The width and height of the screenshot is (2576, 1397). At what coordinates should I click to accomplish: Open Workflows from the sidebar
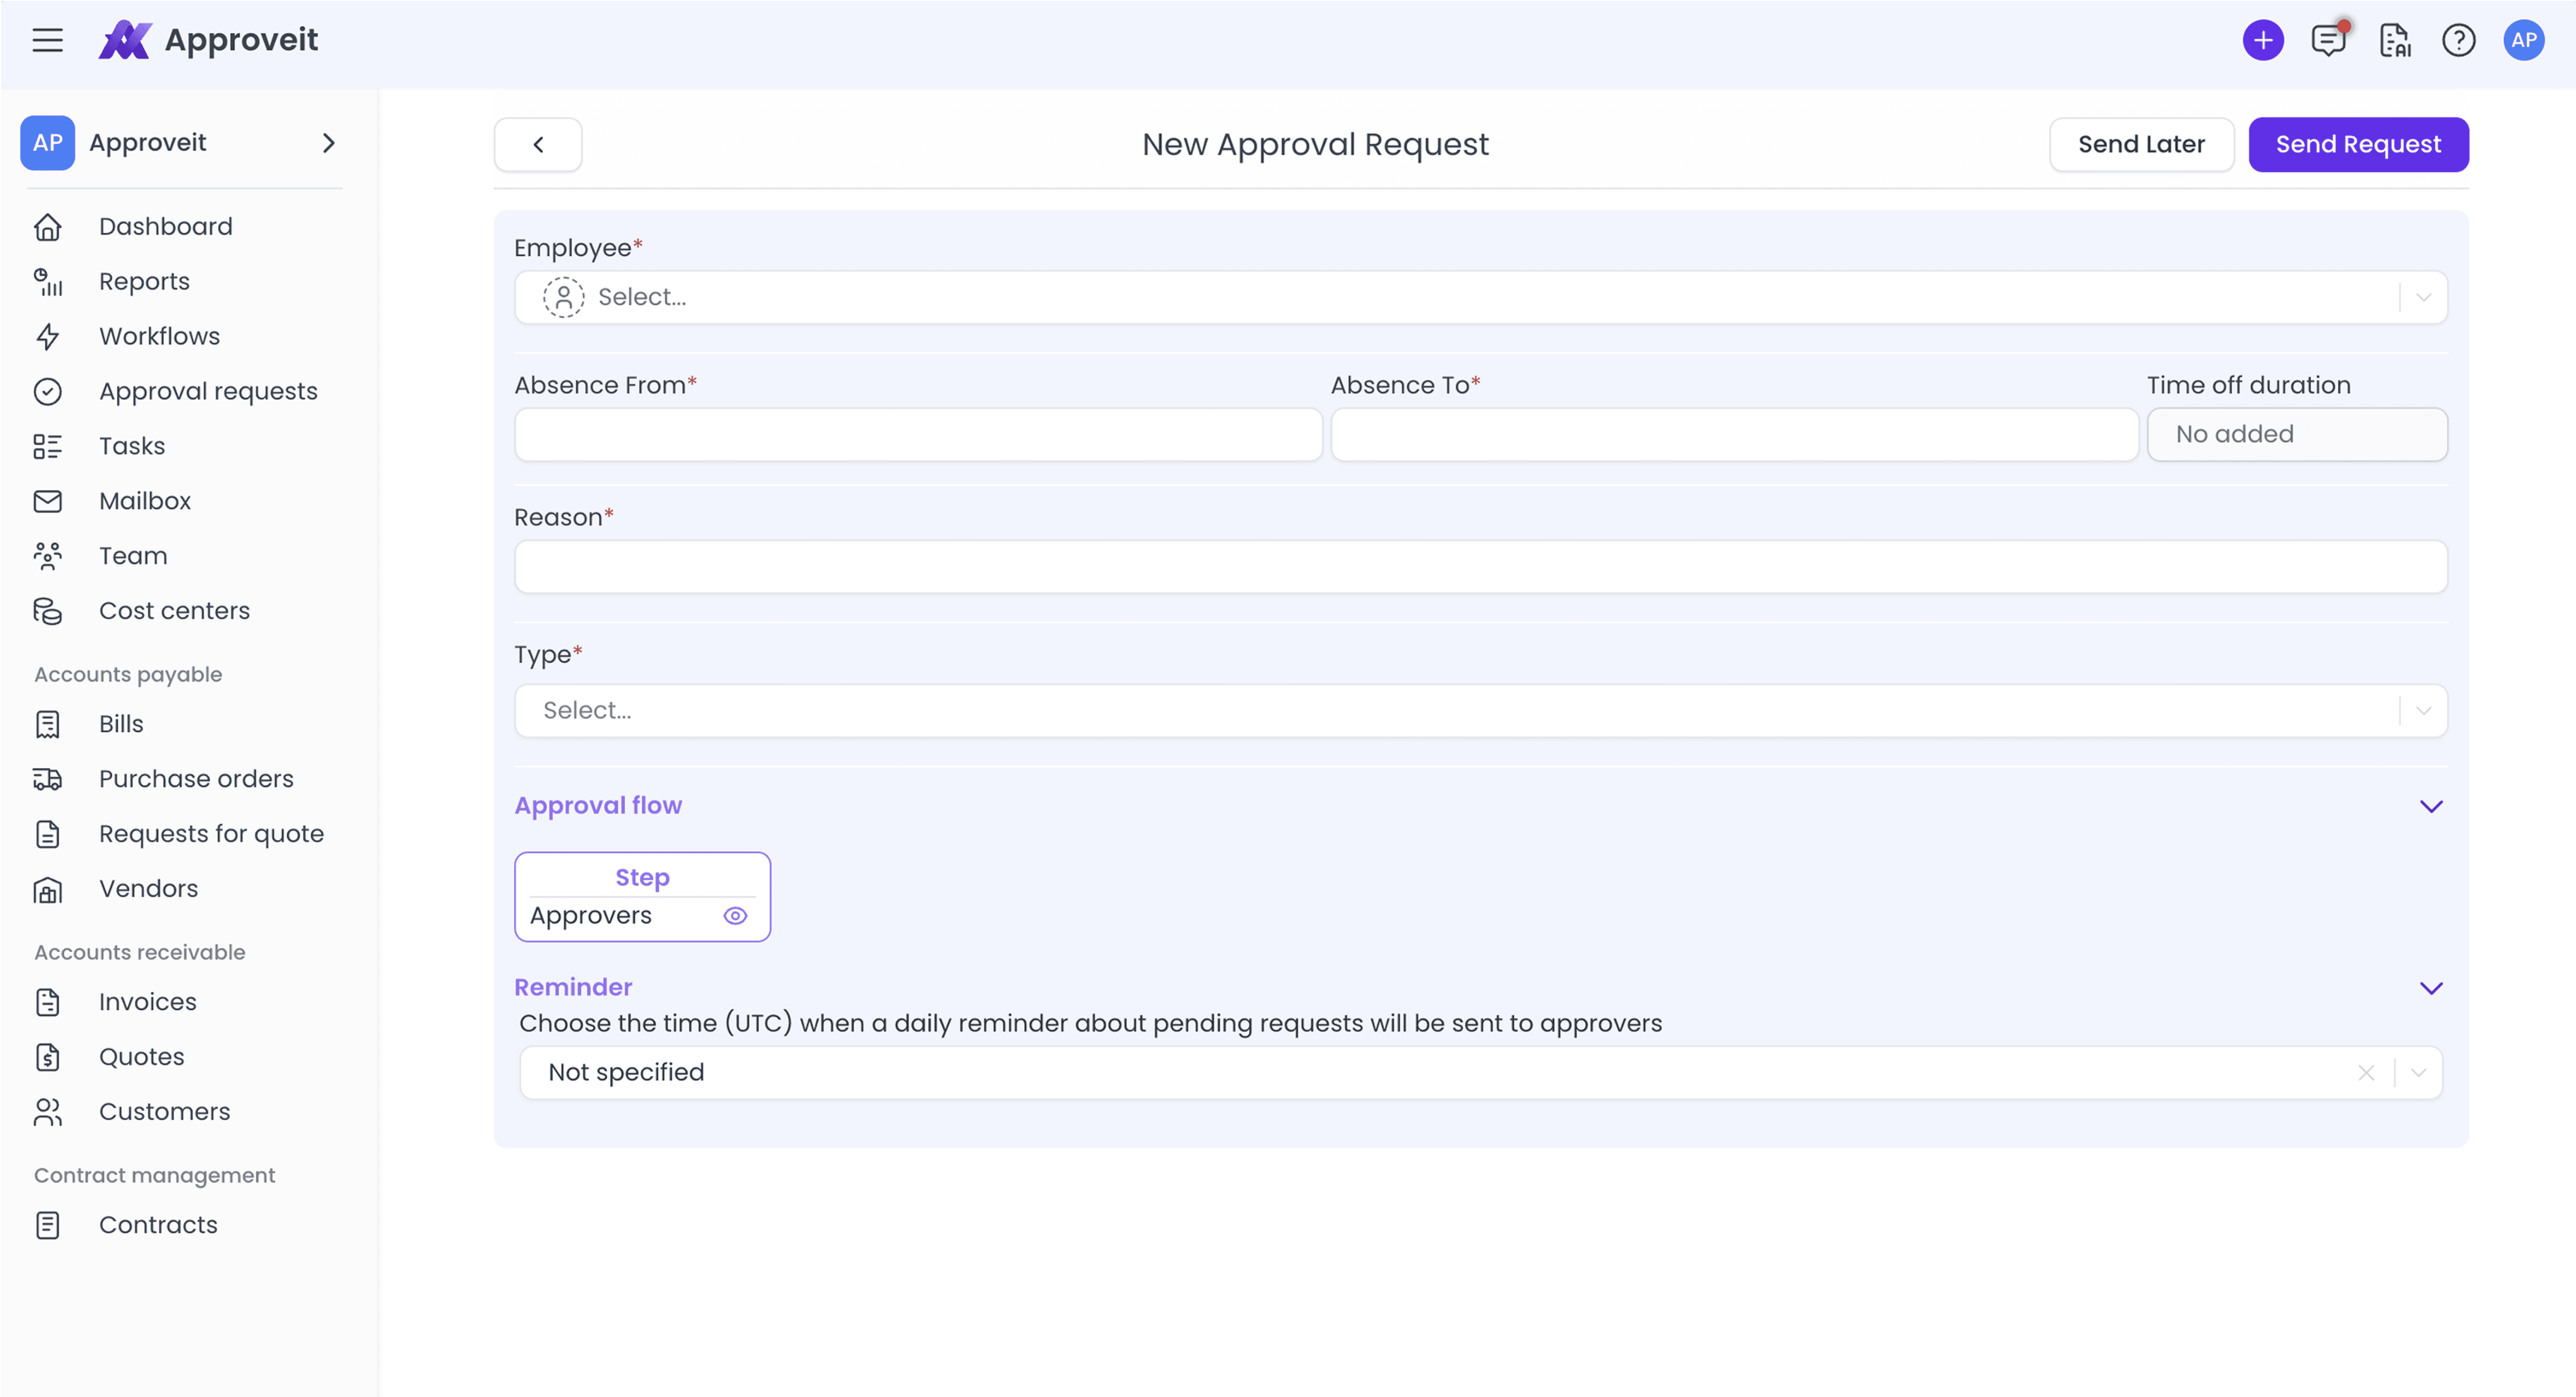coord(160,336)
